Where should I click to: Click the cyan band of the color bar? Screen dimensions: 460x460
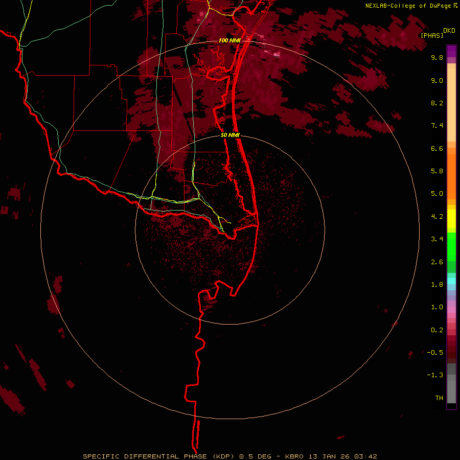click(451, 281)
